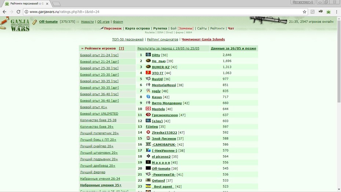Viewport: 341px width, 192px height.
Task: Click syndicate icon next to RusUd
Action: [x=148, y=79]
